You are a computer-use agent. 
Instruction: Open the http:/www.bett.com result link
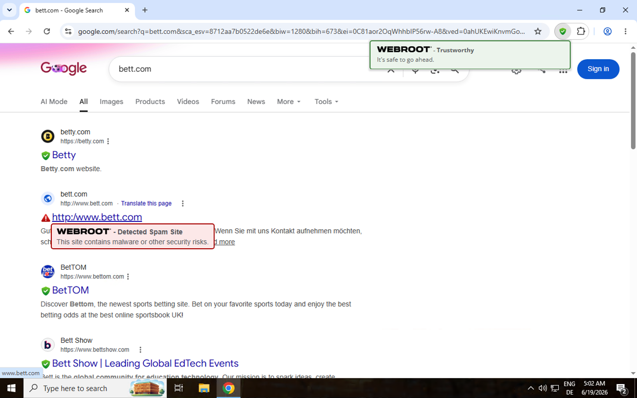tap(97, 217)
